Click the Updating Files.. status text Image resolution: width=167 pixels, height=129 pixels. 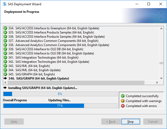click(59, 100)
